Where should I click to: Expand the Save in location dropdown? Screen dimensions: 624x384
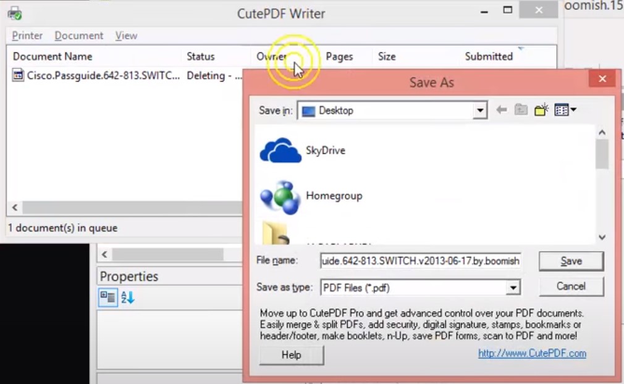pyautogui.click(x=480, y=111)
